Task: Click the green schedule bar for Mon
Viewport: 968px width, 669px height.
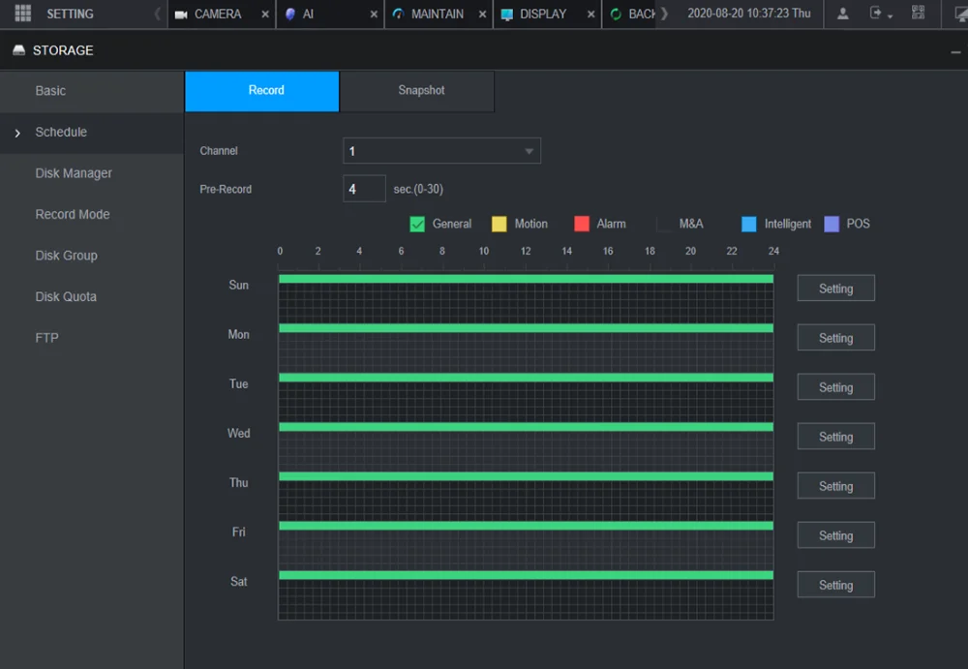Action: [x=526, y=328]
